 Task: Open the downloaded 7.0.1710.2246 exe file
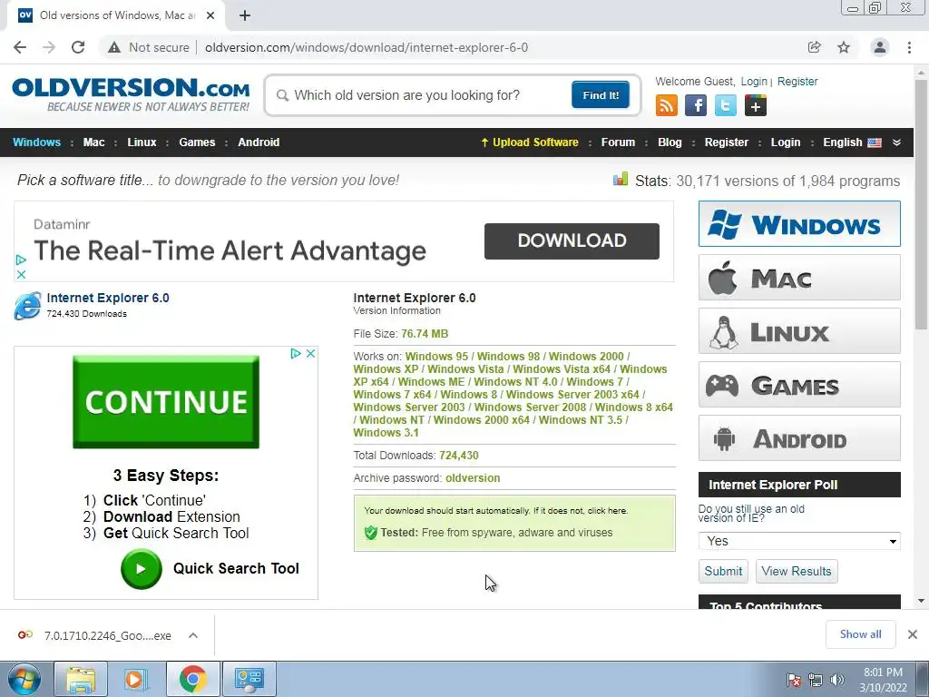94,635
